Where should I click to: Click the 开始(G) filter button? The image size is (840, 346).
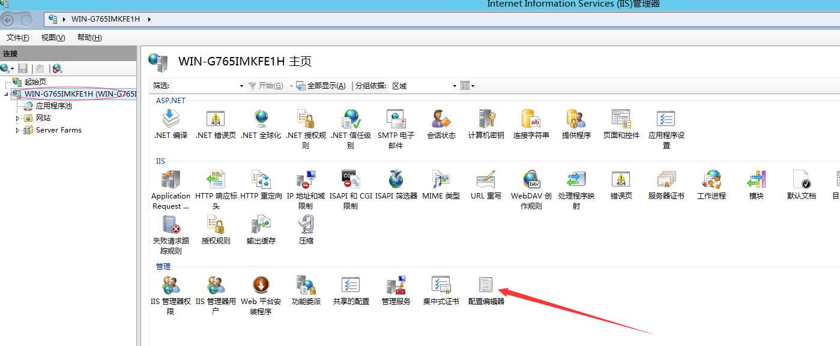point(266,86)
